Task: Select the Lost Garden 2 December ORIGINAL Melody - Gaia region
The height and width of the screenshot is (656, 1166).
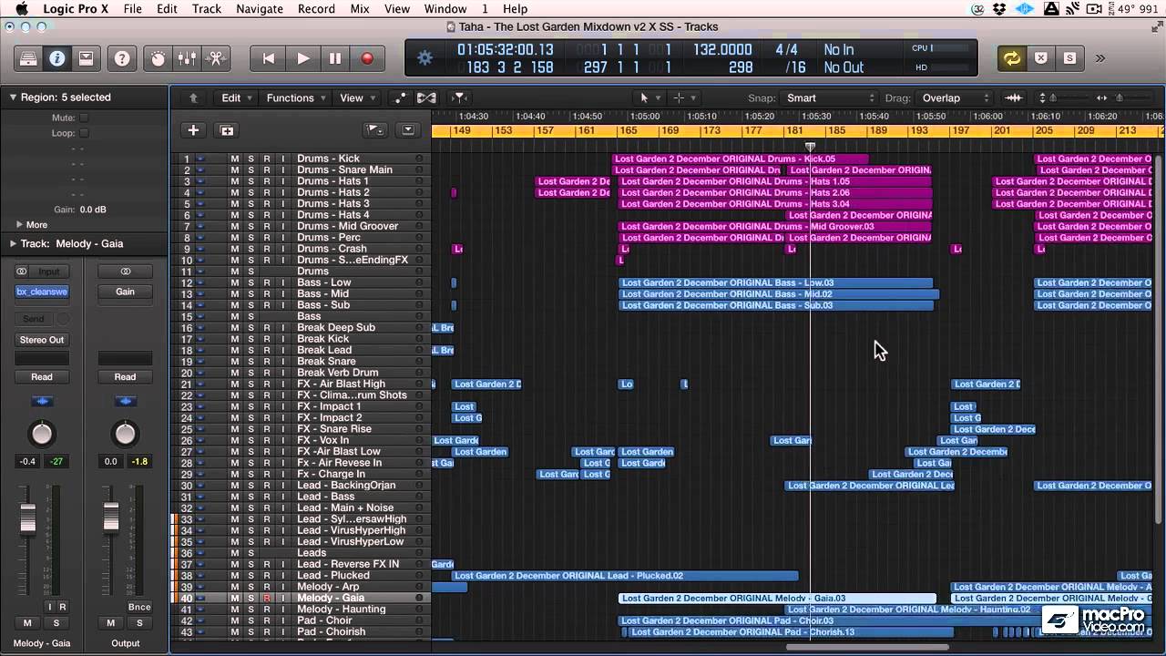Action: [x=779, y=599]
